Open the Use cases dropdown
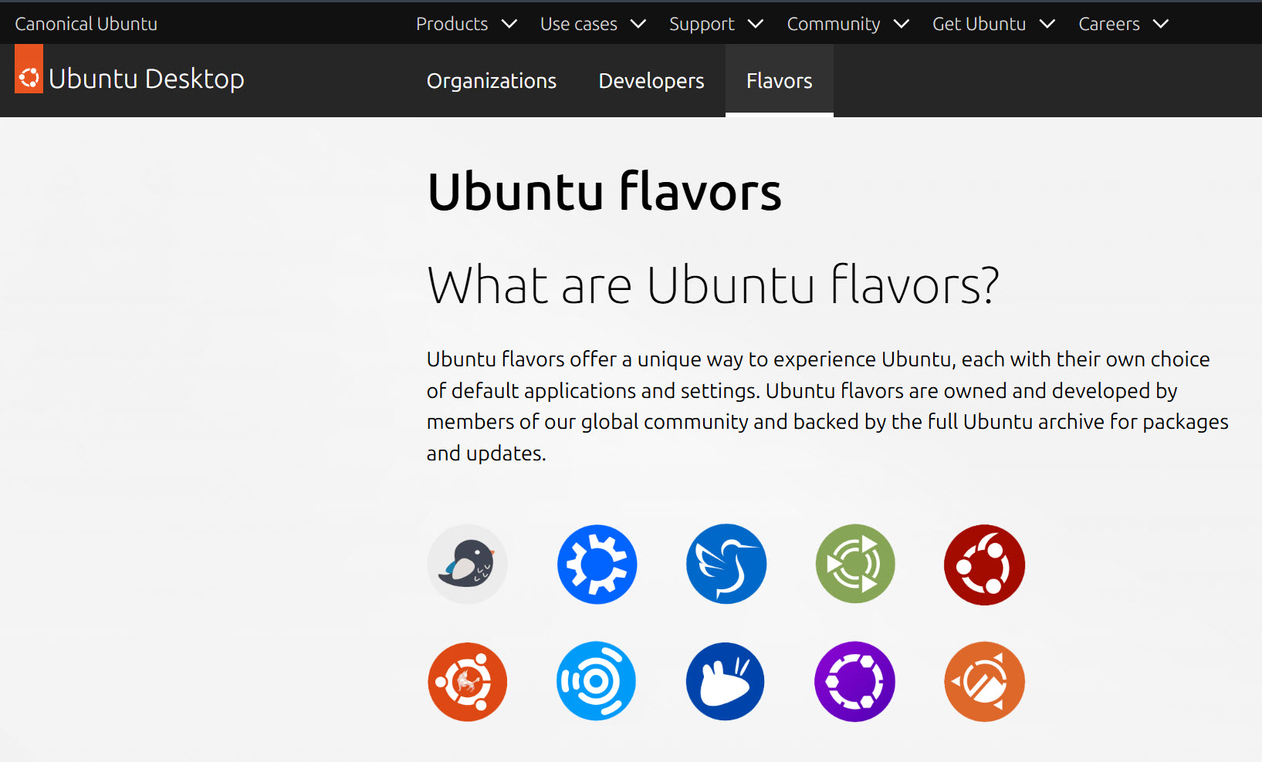This screenshot has width=1262, height=762. click(x=593, y=24)
